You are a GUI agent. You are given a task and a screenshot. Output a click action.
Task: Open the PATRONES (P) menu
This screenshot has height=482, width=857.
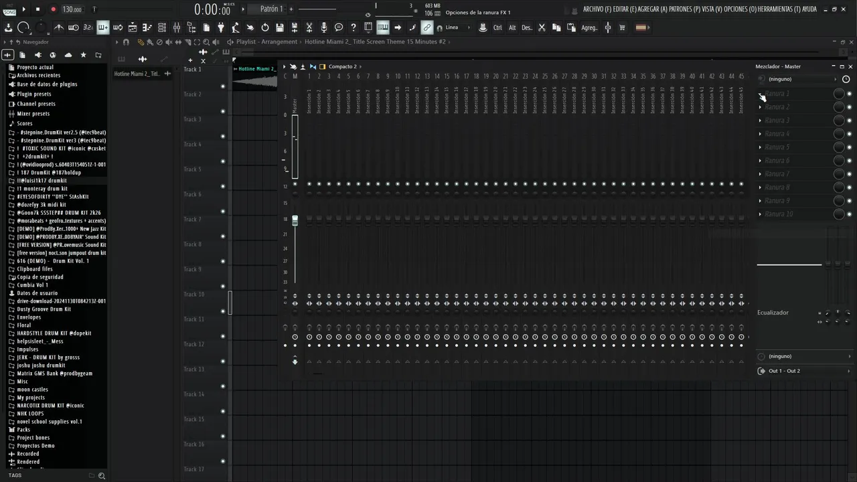coord(684,9)
